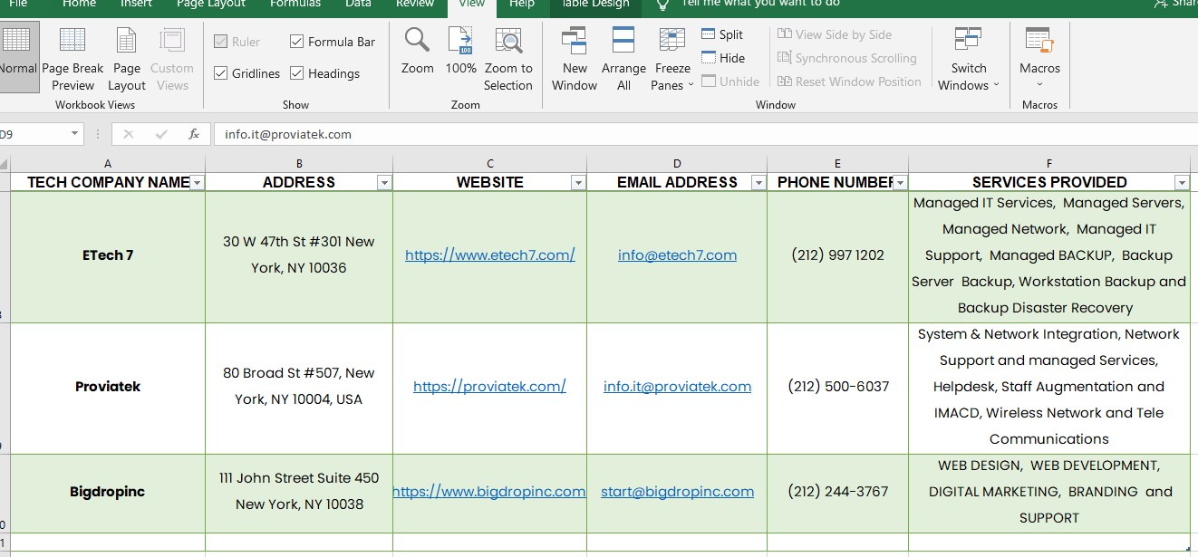Click start@bigdropinc.com email link
The height and width of the screenshot is (557, 1198).
click(x=677, y=492)
